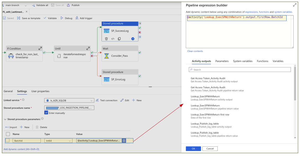
Task: Select the check_for_non_last_timestamp activity icon
Action: tap(11, 56)
